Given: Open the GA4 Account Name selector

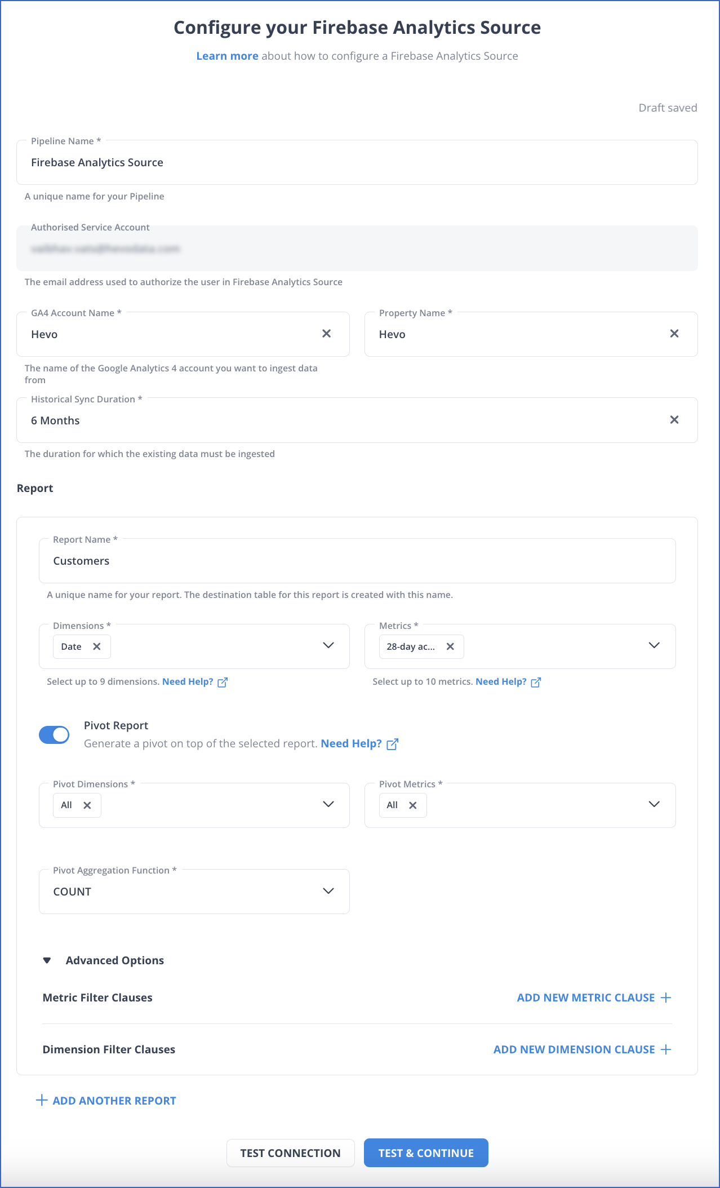Looking at the screenshot, I should (183, 334).
